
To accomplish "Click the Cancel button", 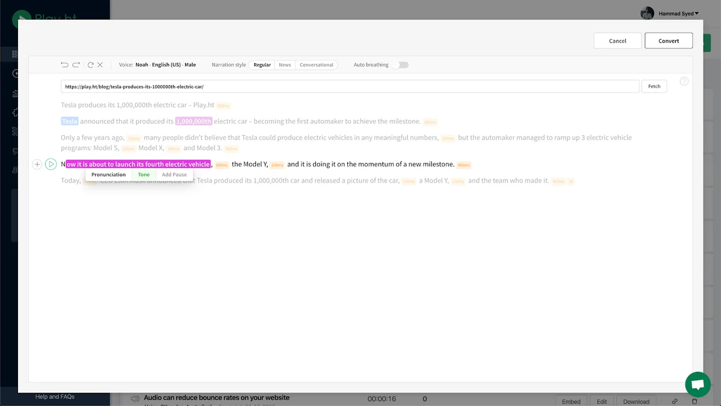I will (x=618, y=41).
